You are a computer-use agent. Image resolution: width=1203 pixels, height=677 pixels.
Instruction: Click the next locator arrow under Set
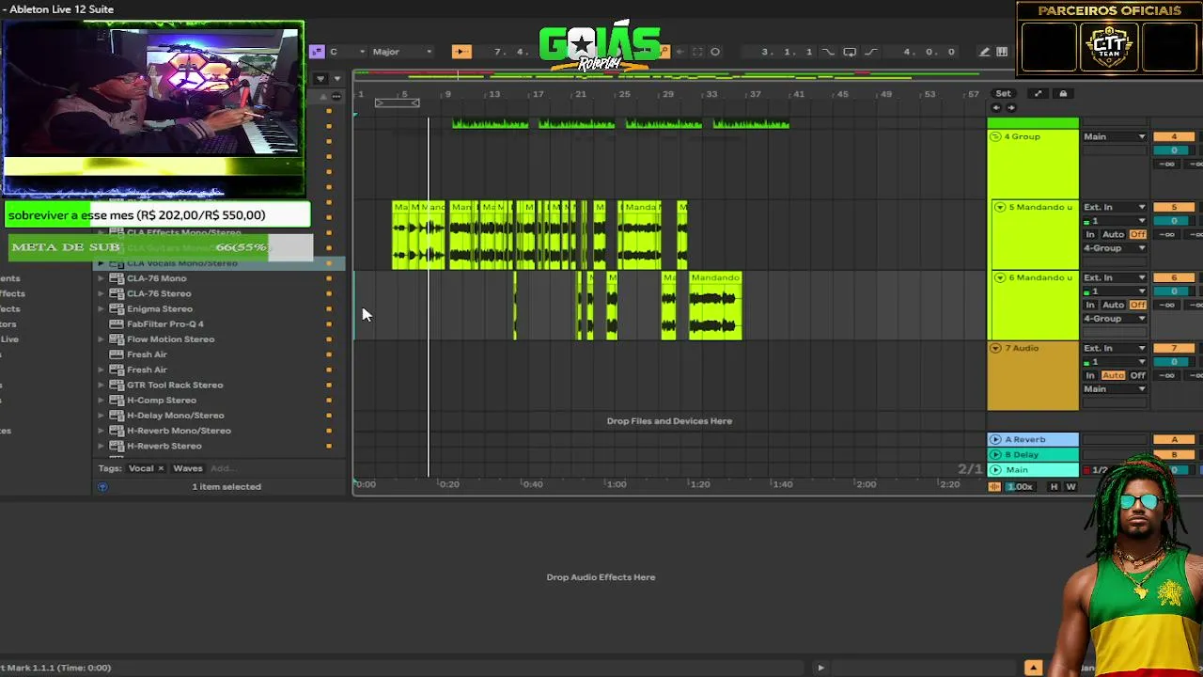pos(1011,107)
